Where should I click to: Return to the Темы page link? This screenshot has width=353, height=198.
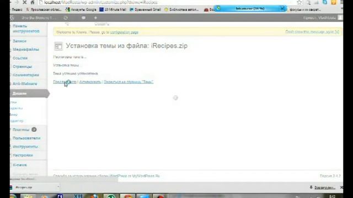pyautogui.click(x=129, y=82)
